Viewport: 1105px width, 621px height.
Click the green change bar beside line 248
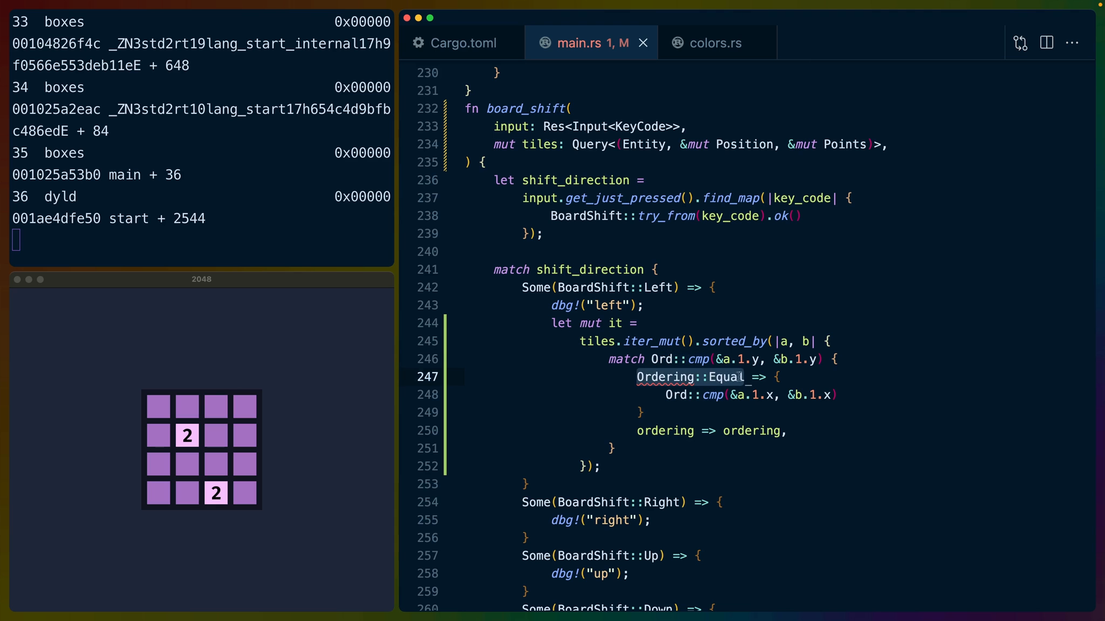[x=445, y=395]
